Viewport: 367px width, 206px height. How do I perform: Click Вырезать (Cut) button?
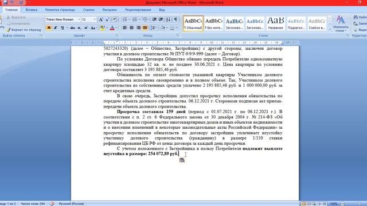16,17
